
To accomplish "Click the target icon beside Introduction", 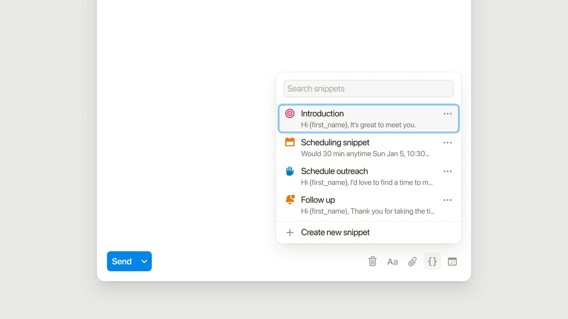I will pyautogui.click(x=289, y=113).
